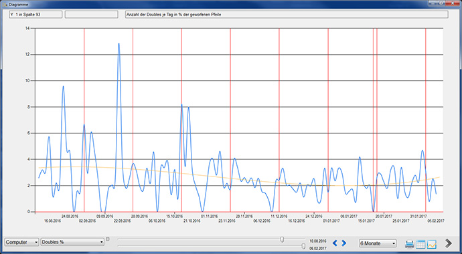Go back with the blue left arrow
Screen dimensions: 462x254
(x=335, y=243)
